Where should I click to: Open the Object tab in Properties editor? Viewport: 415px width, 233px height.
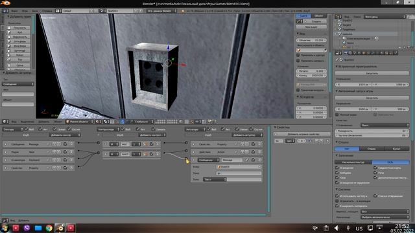click(364, 53)
